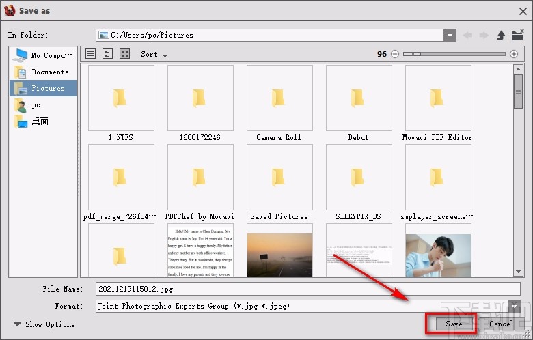Cancel the Save as dialog

coord(501,324)
